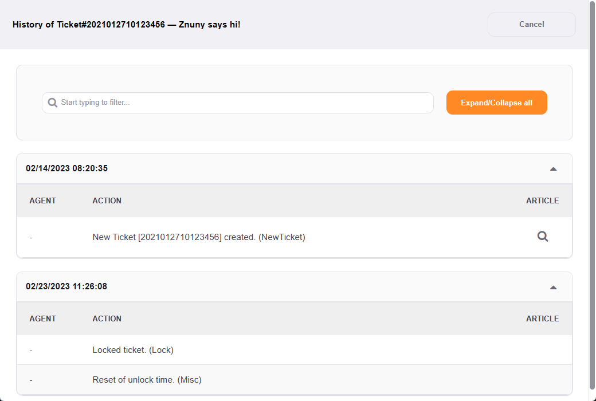Screen dimensions: 596x401
Task: Focus the 'Start typing to filter' field
Action: pos(241,103)
